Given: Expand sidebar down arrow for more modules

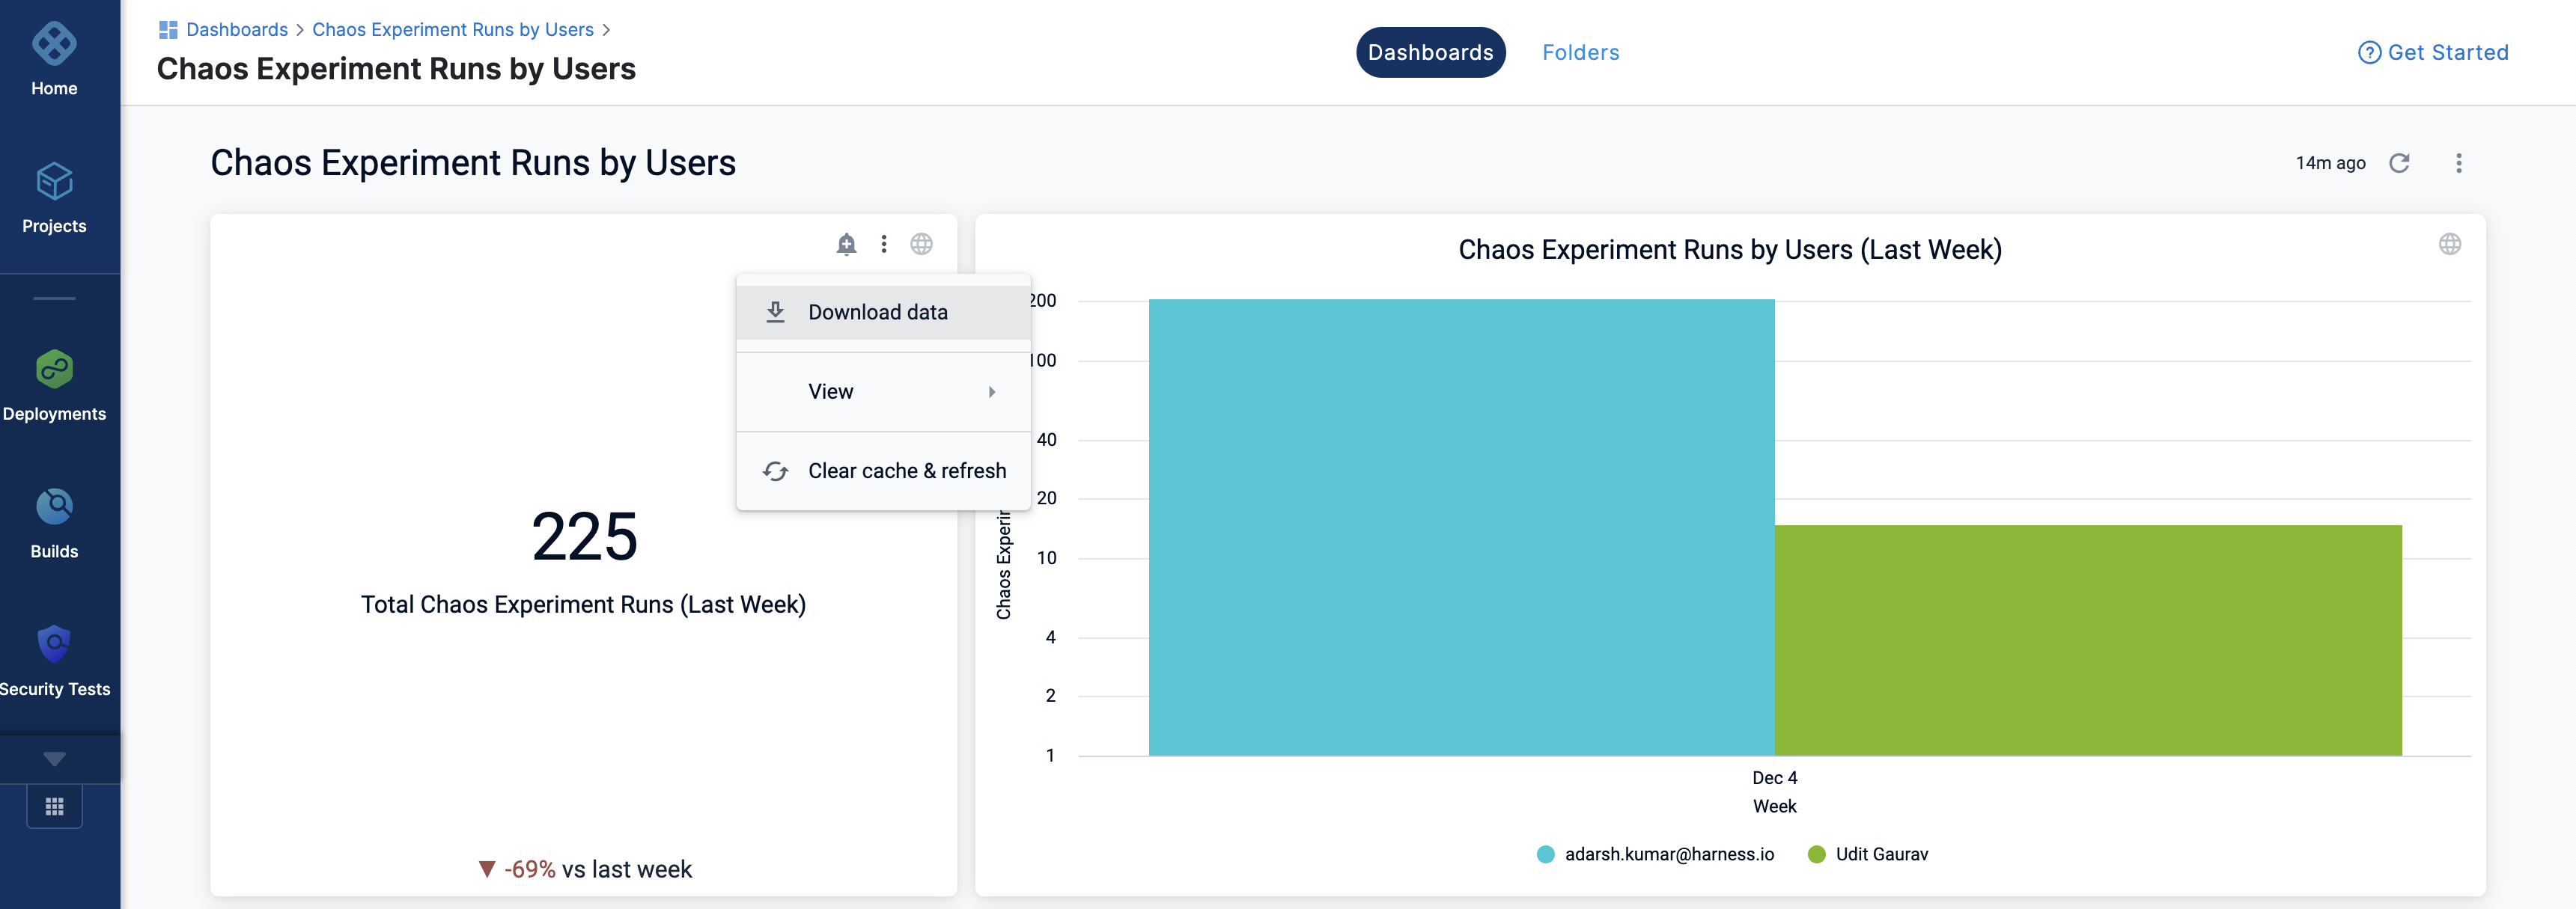Looking at the screenshot, I should pos(54,759).
